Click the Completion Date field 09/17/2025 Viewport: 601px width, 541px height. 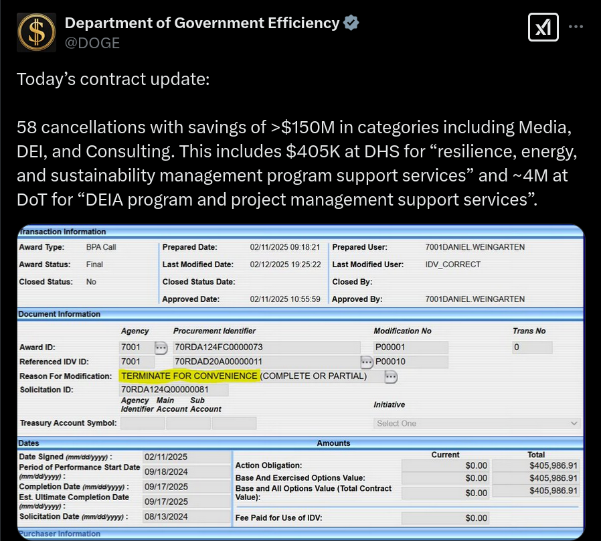coord(186,487)
